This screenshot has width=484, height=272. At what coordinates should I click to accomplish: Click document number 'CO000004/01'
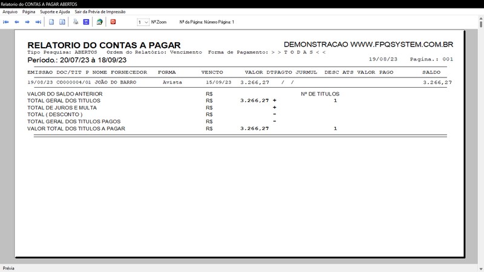point(74,83)
